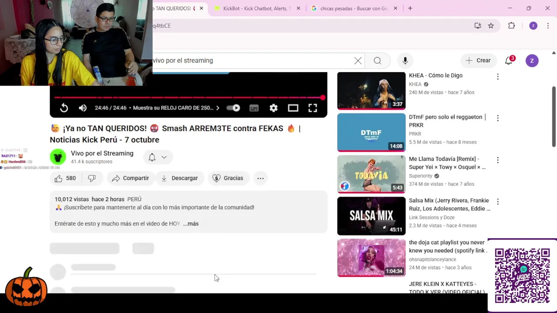Click the search magnifier button

click(377, 61)
